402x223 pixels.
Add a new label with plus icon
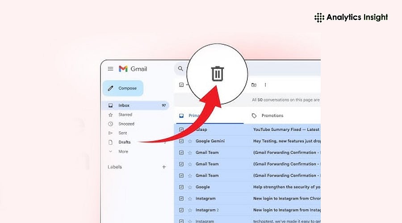tap(164, 167)
